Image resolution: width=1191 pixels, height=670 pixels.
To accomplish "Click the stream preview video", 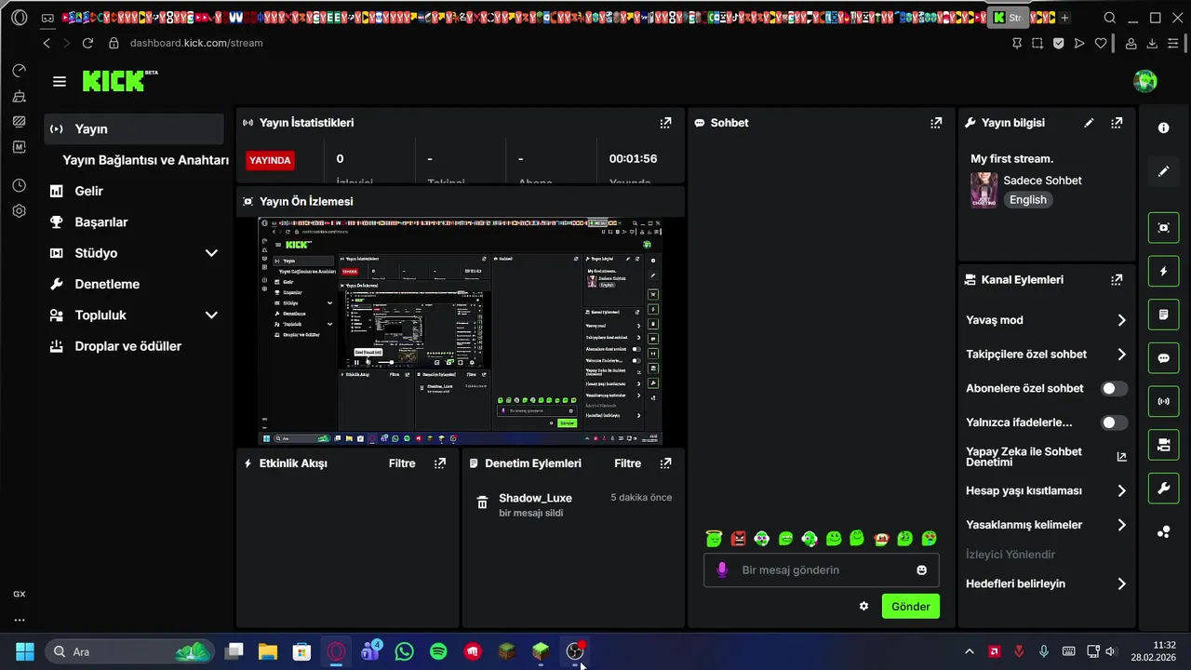I will click(x=461, y=331).
